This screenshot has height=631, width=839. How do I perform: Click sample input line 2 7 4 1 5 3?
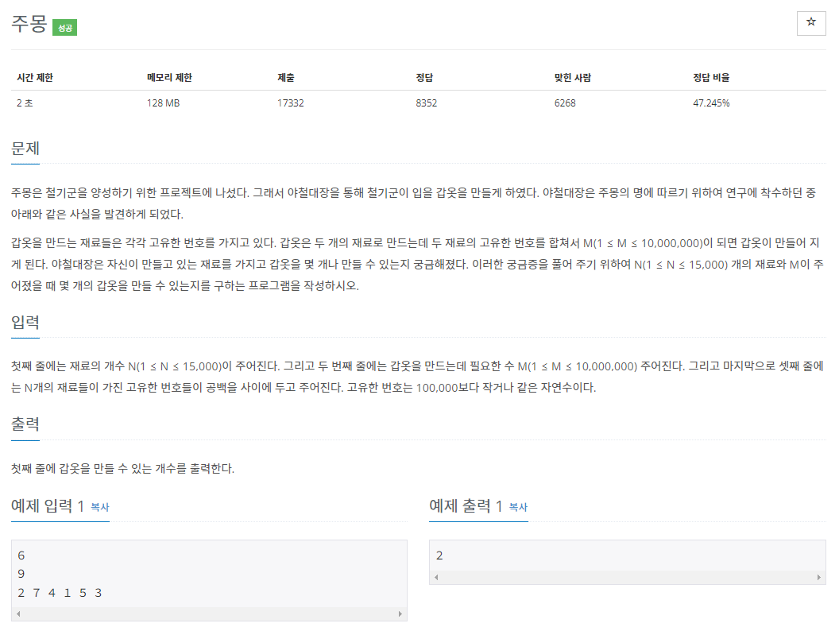coord(60,593)
